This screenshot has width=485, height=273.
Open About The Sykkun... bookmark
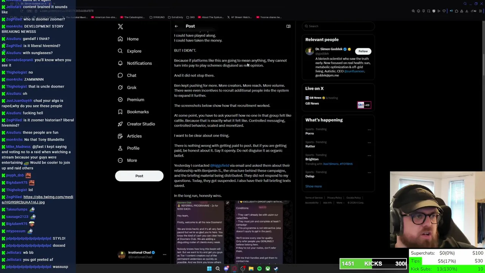click(211, 17)
